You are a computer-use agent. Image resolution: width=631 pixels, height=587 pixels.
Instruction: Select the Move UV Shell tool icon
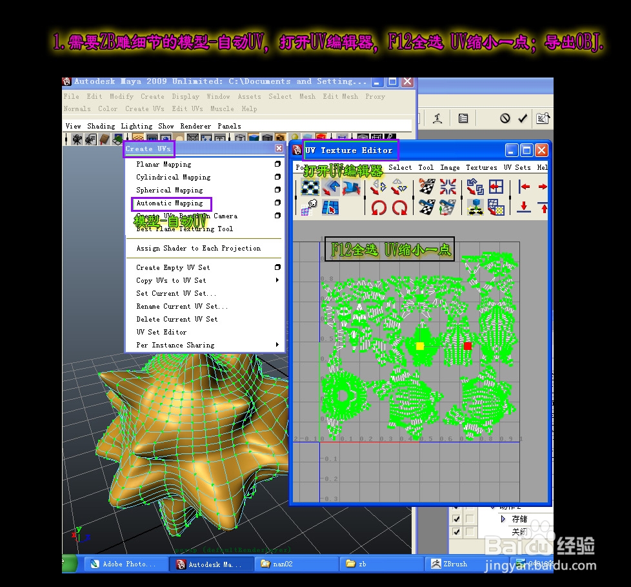coord(331,187)
